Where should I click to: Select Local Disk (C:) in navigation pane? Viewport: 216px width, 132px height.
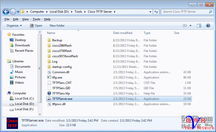(24, 99)
